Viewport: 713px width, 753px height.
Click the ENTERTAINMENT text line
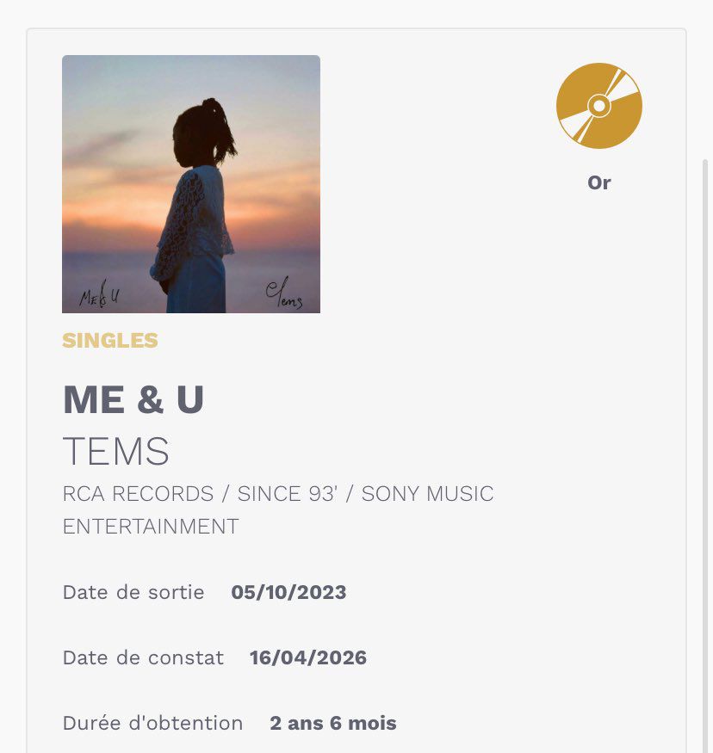[151, 526]
